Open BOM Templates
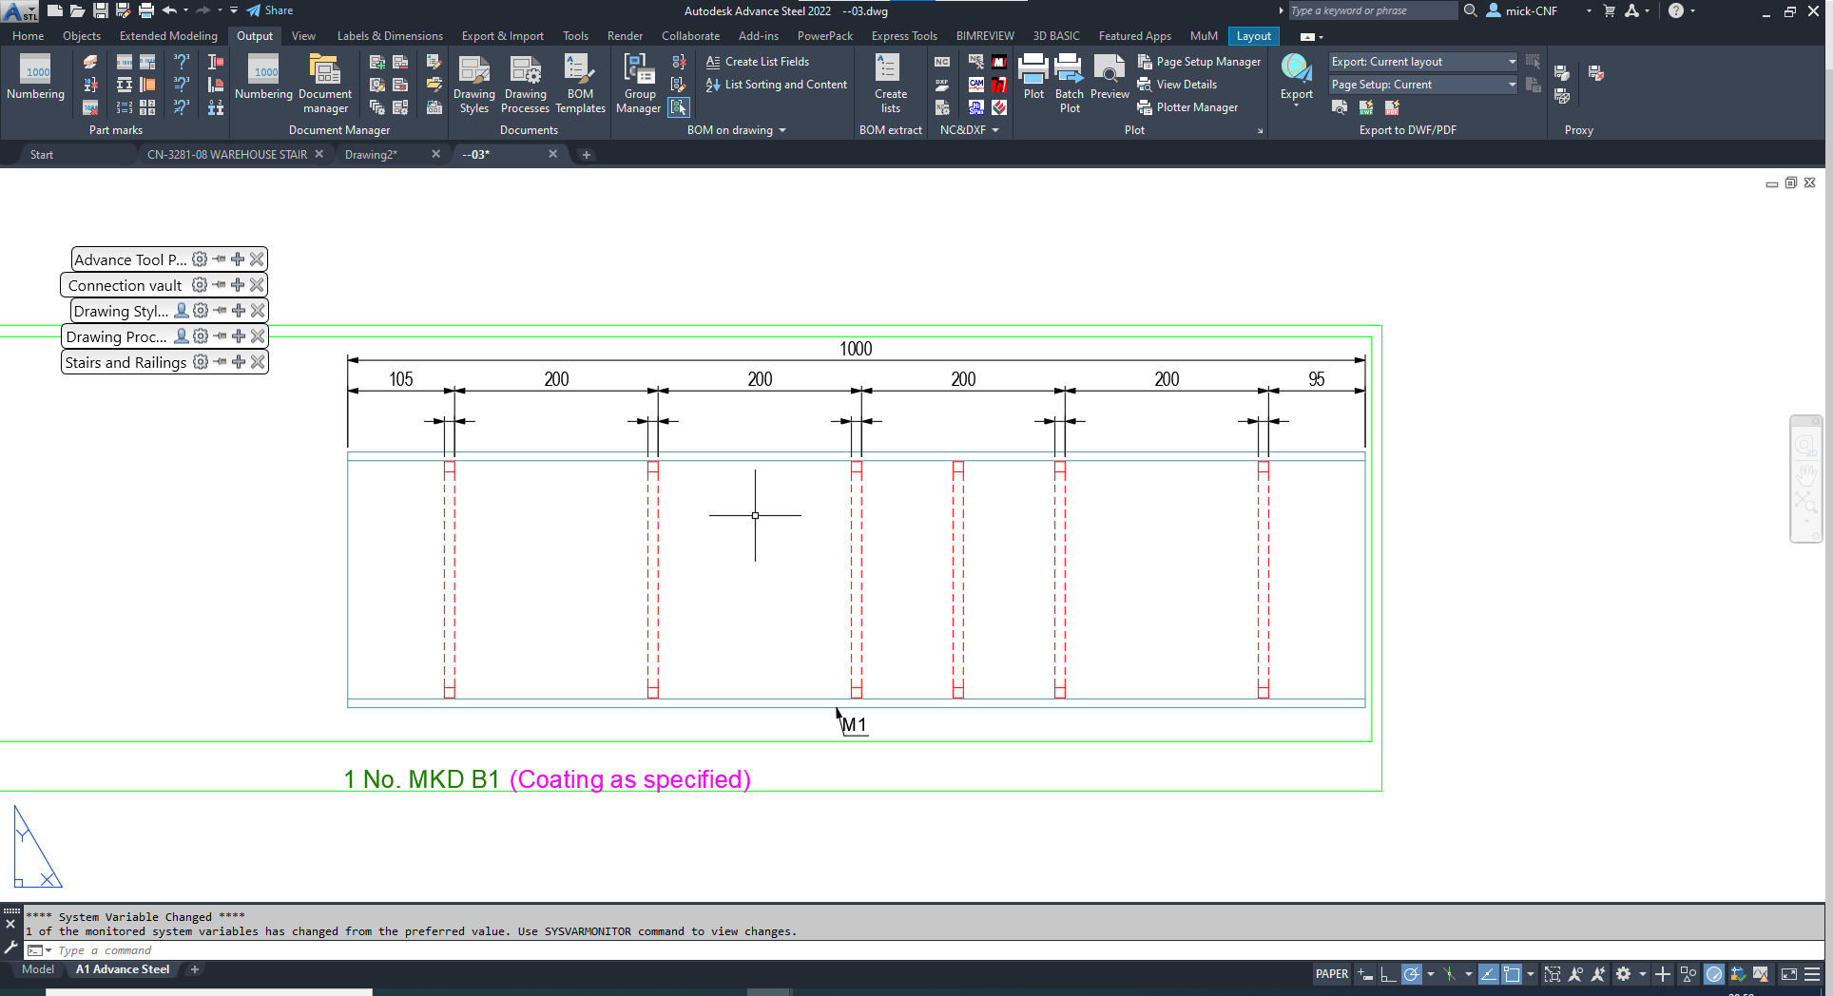 [x=580, y=84]
